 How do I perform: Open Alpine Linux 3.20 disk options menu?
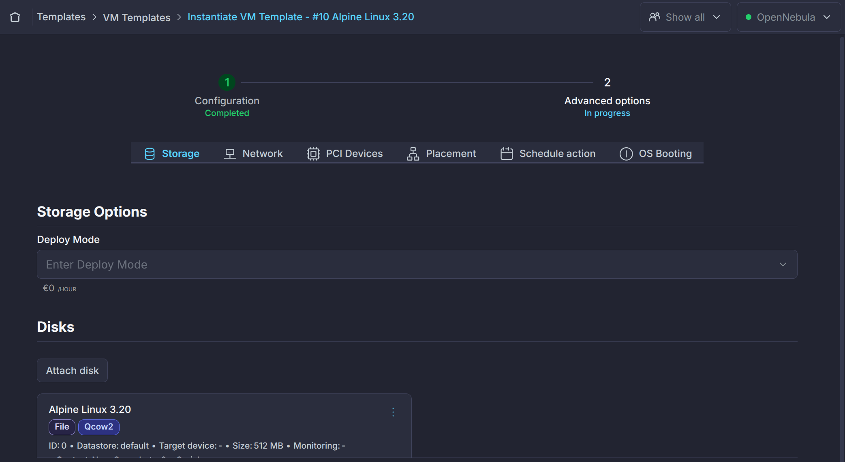(393, 412)
